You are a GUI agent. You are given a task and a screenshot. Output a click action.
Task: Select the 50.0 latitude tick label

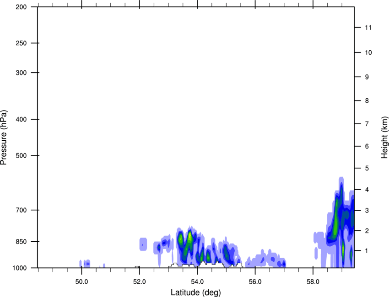[81, 281]
